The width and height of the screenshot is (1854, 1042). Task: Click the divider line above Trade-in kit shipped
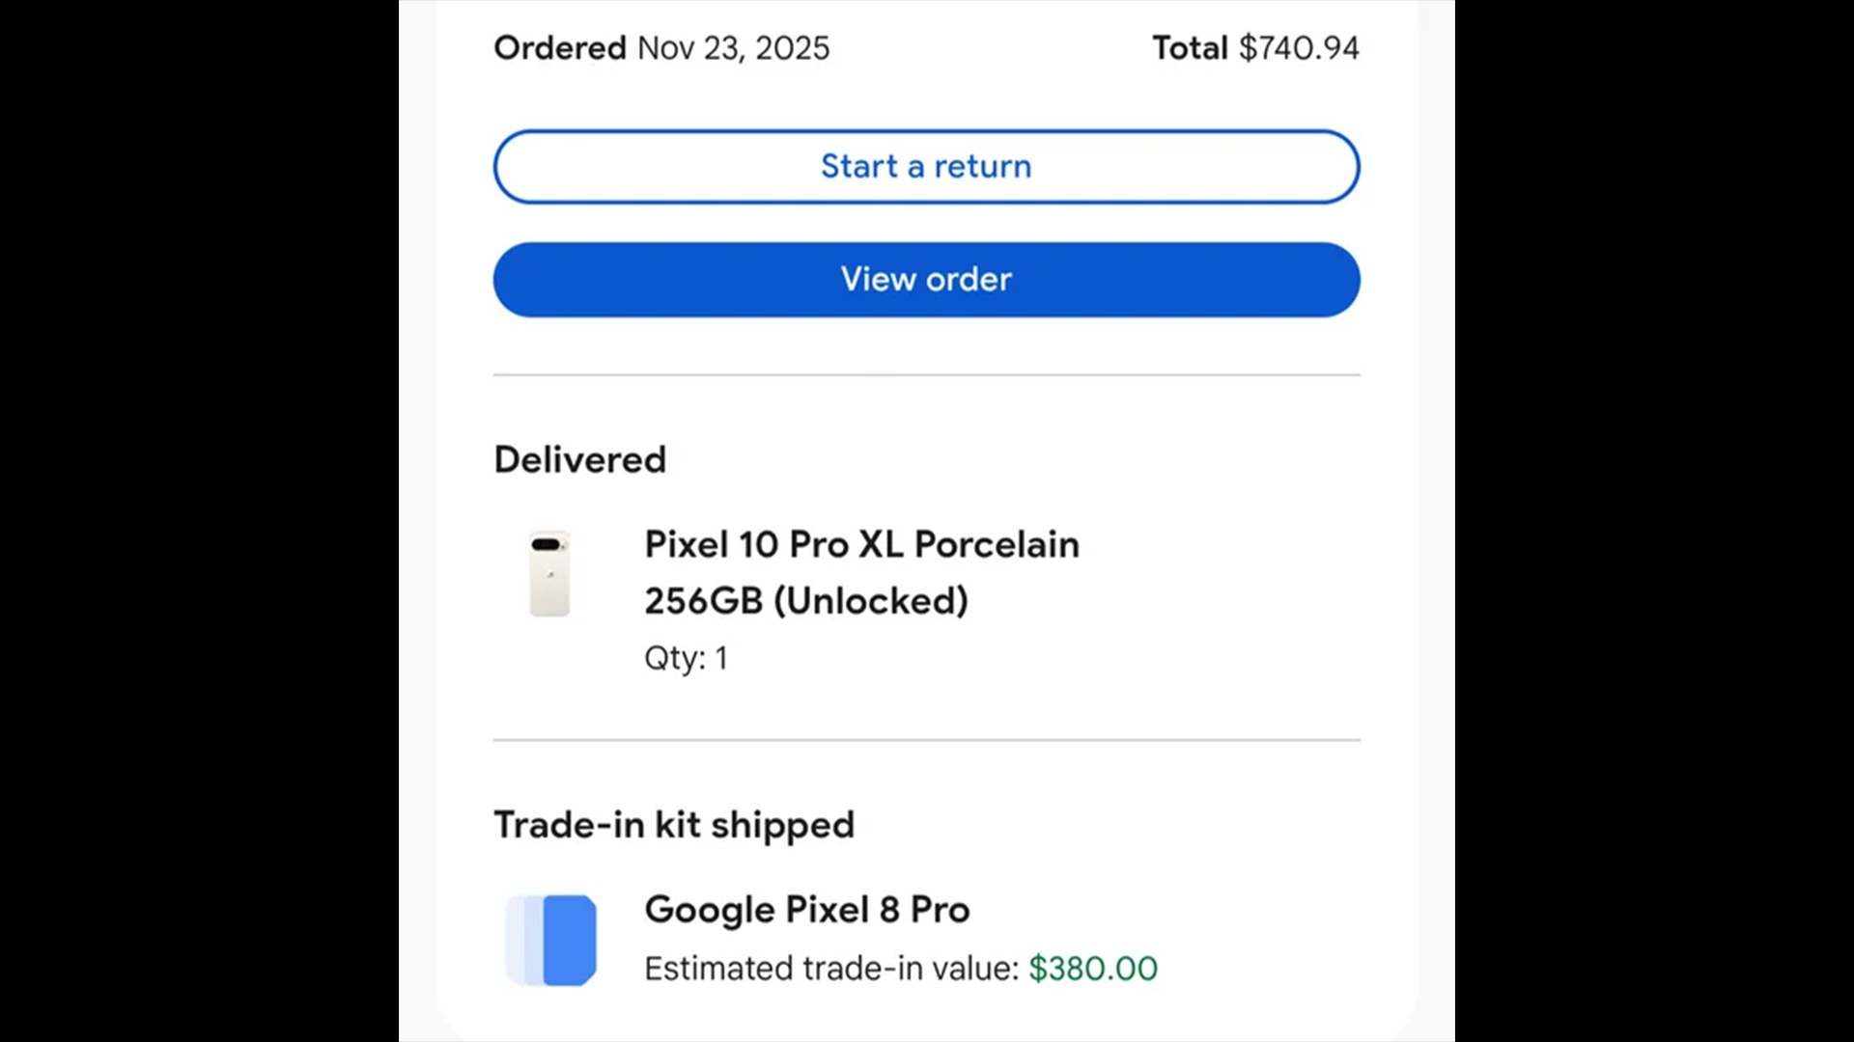click(926, 740)
